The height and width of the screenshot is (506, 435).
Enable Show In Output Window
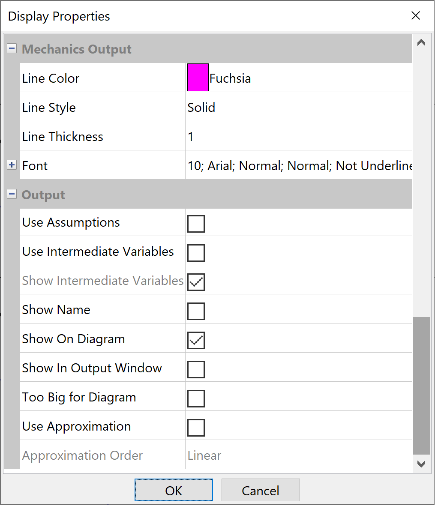point(196,369)
